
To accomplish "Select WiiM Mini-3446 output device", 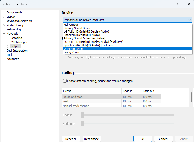I will pyautogui.click(x=73, y=49).
